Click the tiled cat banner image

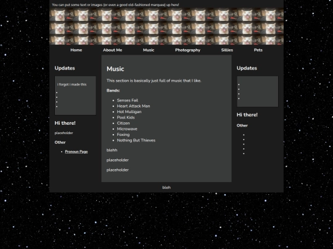[x=166, y=26]
